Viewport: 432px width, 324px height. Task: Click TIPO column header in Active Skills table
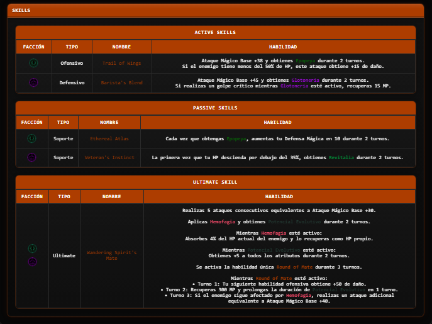pos(72,47)
